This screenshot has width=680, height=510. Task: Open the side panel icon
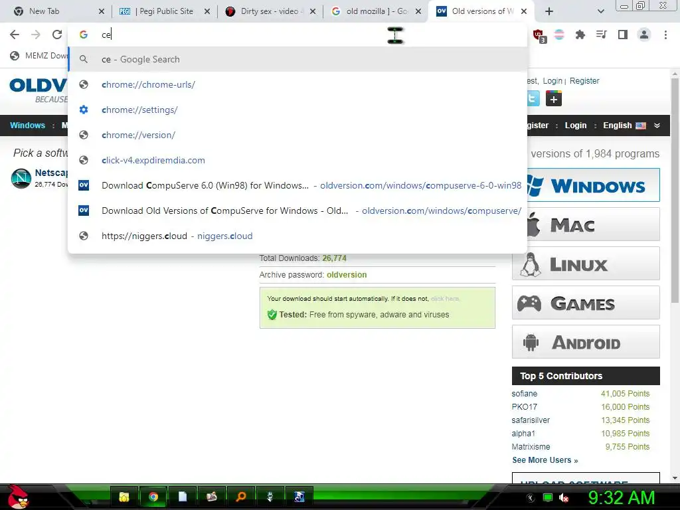click(623, 35)
